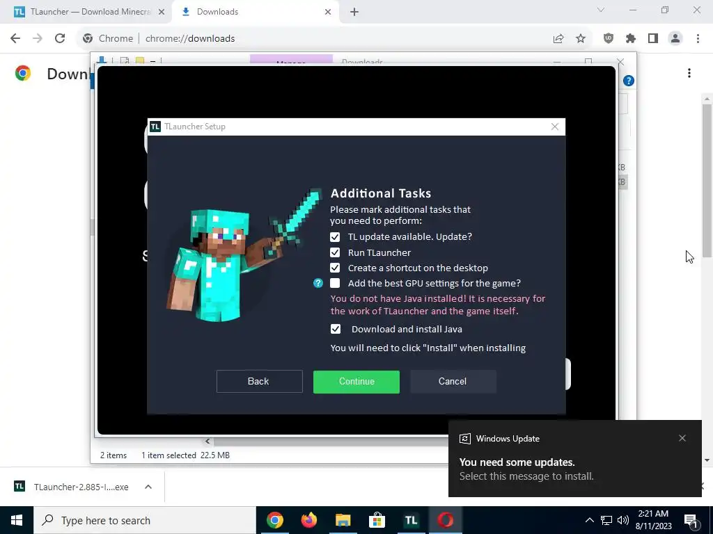
Task: Toggle the Chrome side panel
Action: point(653,39)
